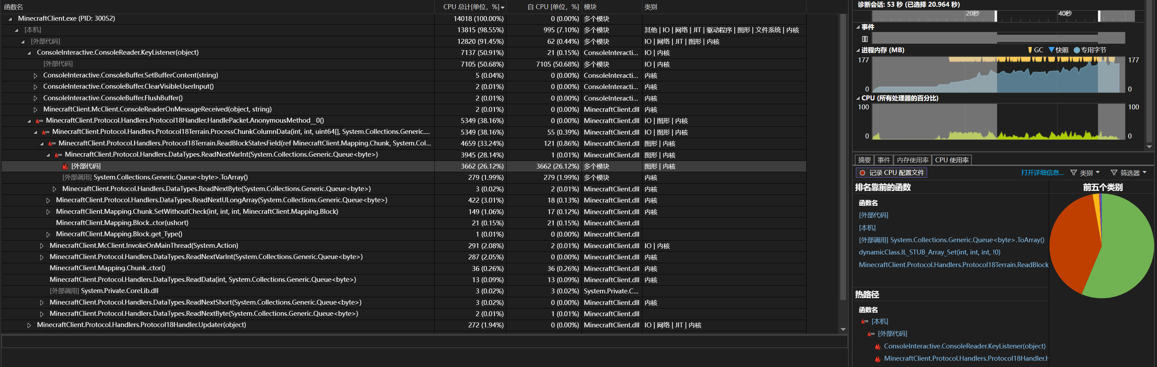
Task: Click the 记录 CPU 配置文件 button
Action: [x=891, y=173]
